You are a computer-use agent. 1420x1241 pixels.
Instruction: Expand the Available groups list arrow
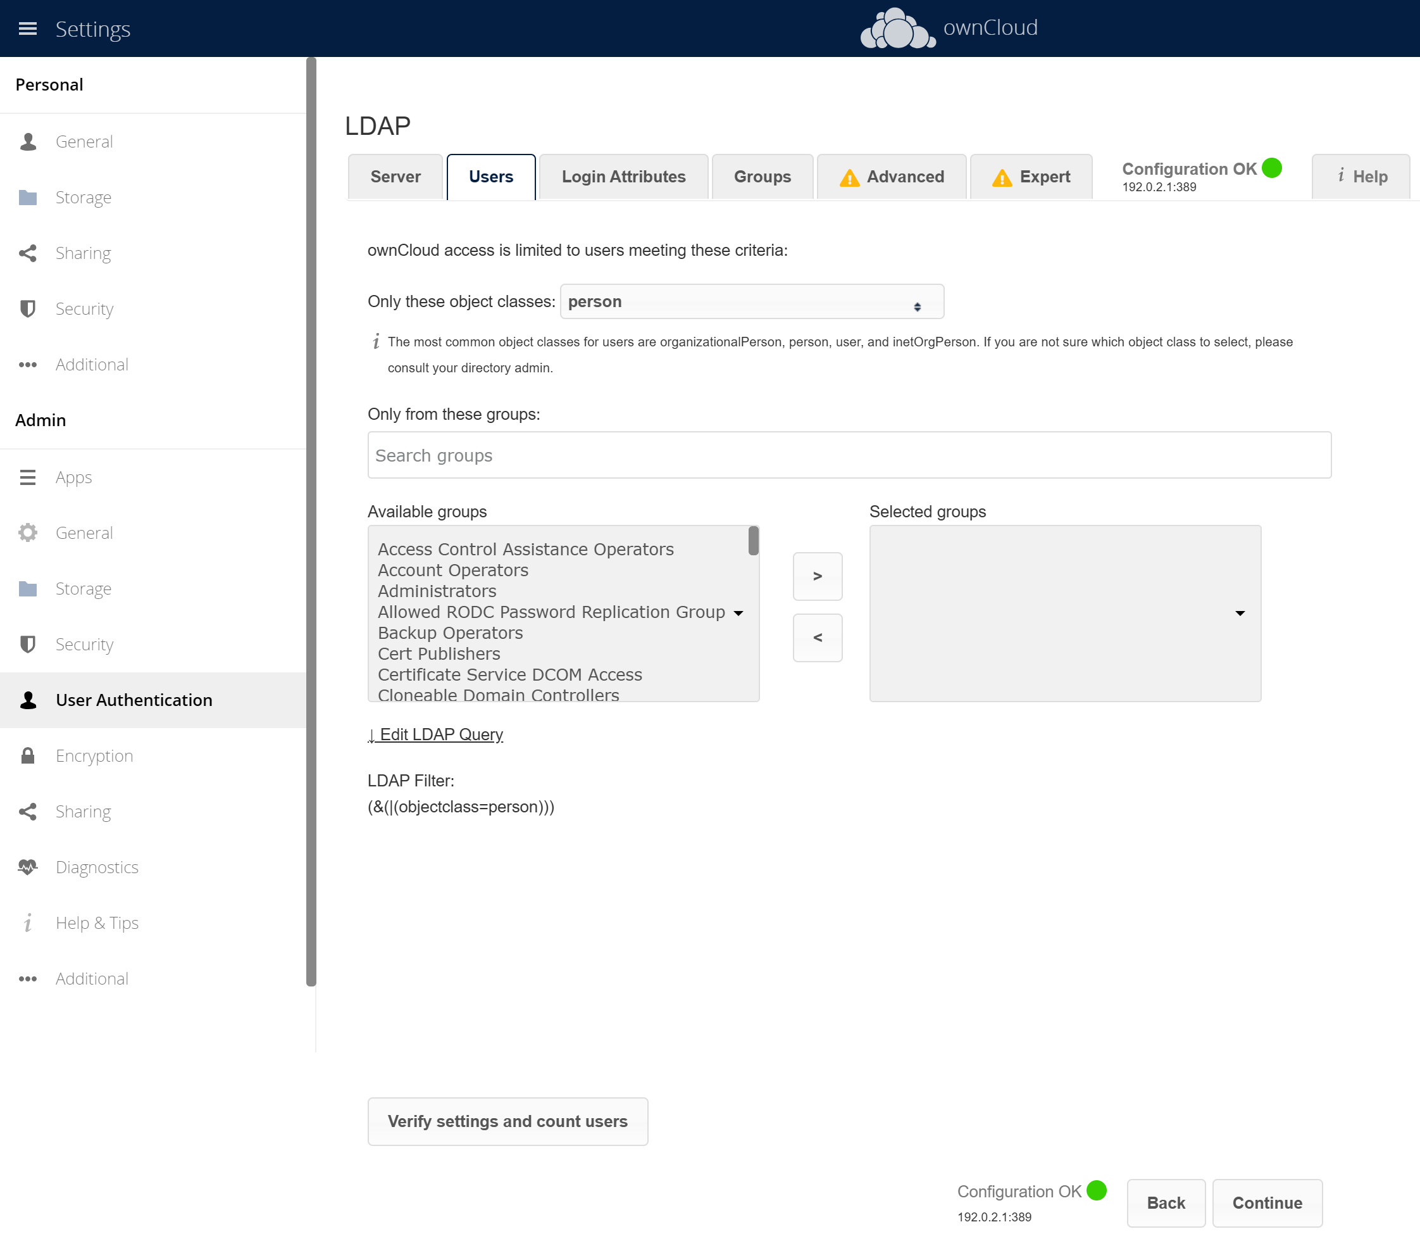tap(738, 613)
